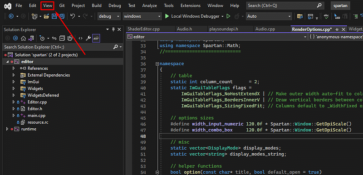Click the Pending Changes Filter clock icon
Image resolution: width=363 pixels, height=175 pixels.
click(x=42, y=38)
